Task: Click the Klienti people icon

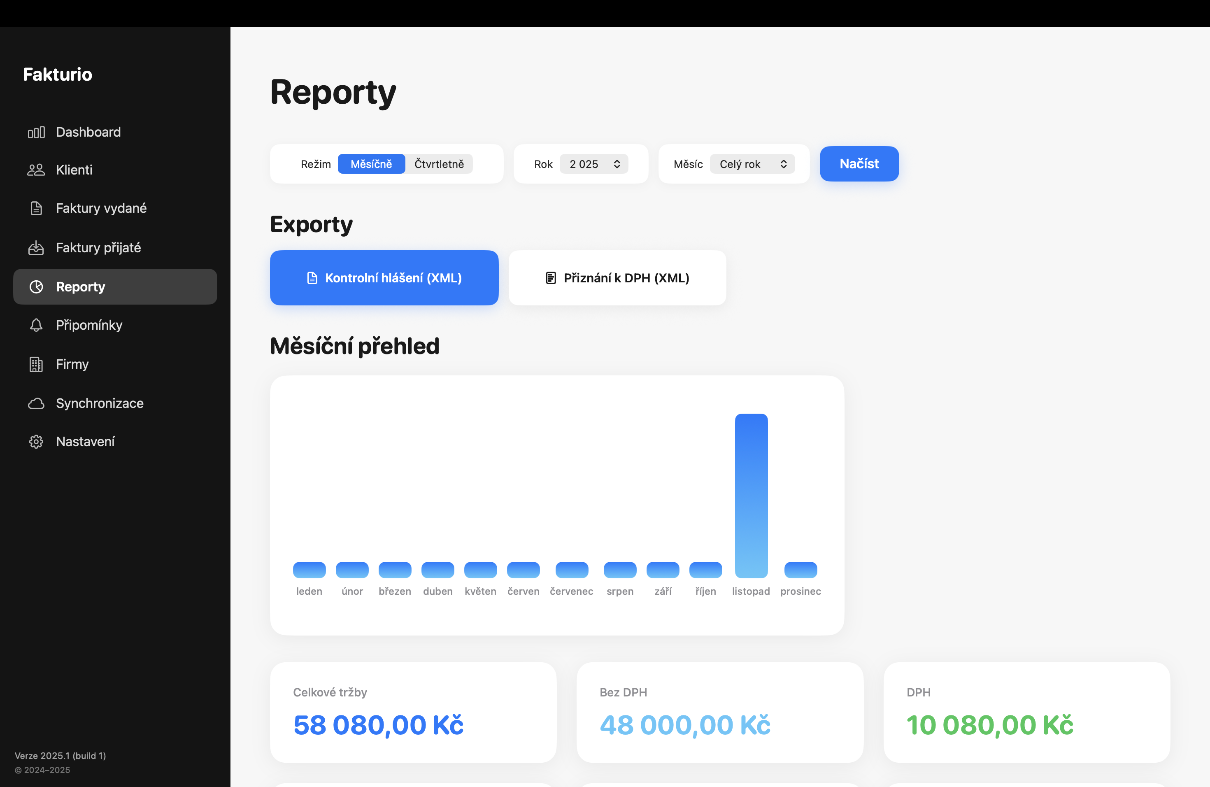Action: tap(36, 169)
